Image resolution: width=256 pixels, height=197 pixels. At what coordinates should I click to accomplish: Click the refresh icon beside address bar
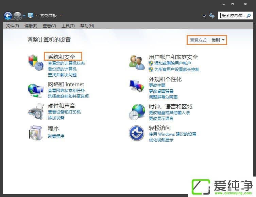[x=212, y=16]
